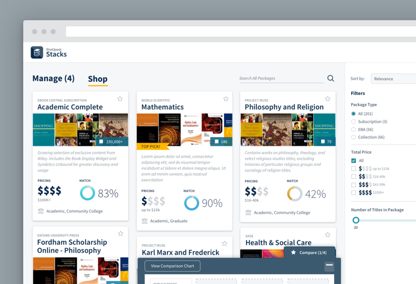416x284 pixels.
Task: Click the View Comparison Chart button
Action: click(173, 266)
